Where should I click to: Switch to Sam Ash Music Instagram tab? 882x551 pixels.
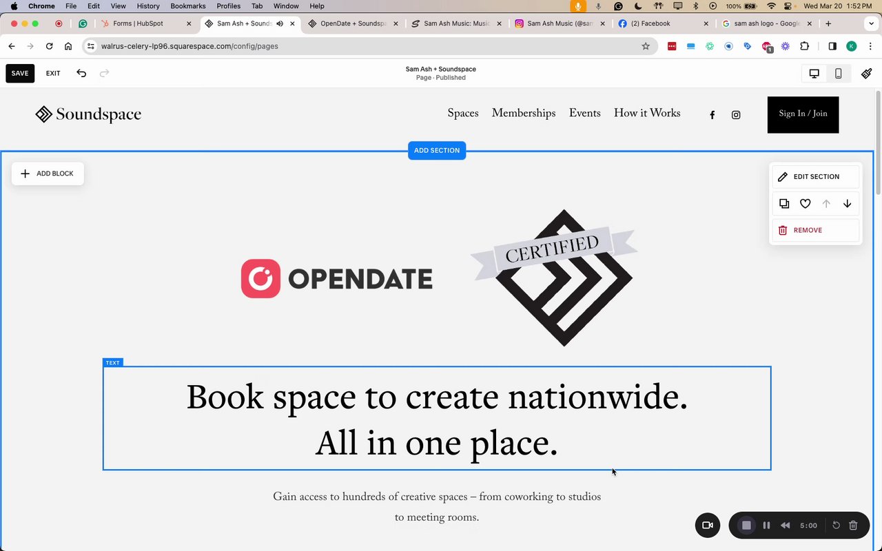pos(559,23)
